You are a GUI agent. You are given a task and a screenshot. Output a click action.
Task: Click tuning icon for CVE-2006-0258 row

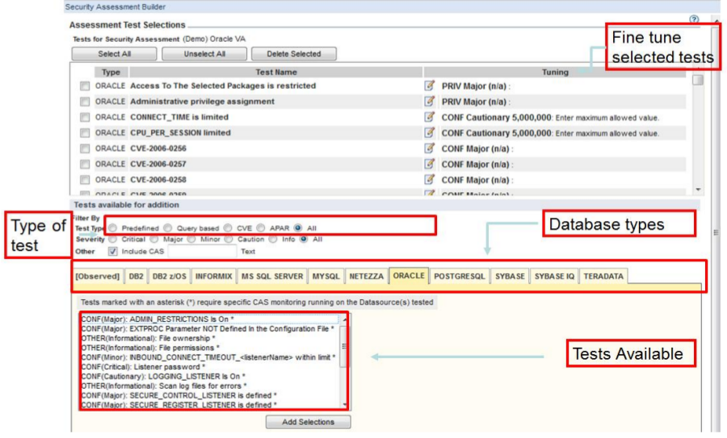click(x=430, y=180)
